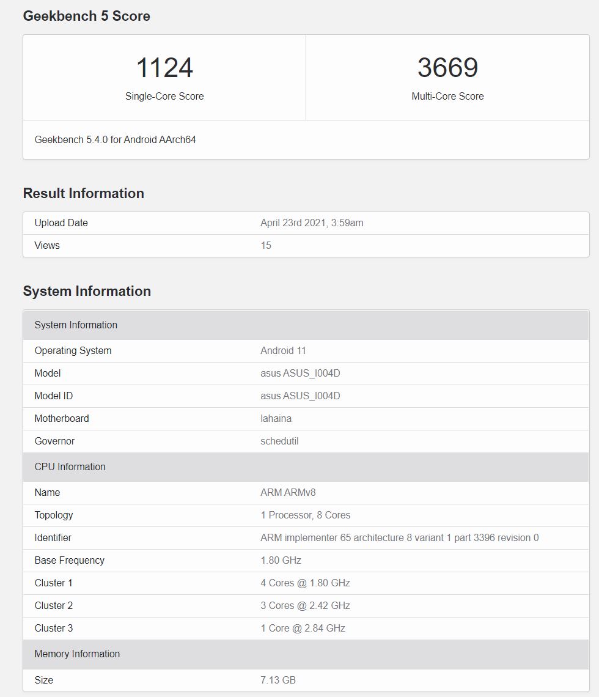Click the Cluster 3 label

click(x=54, y=629)
